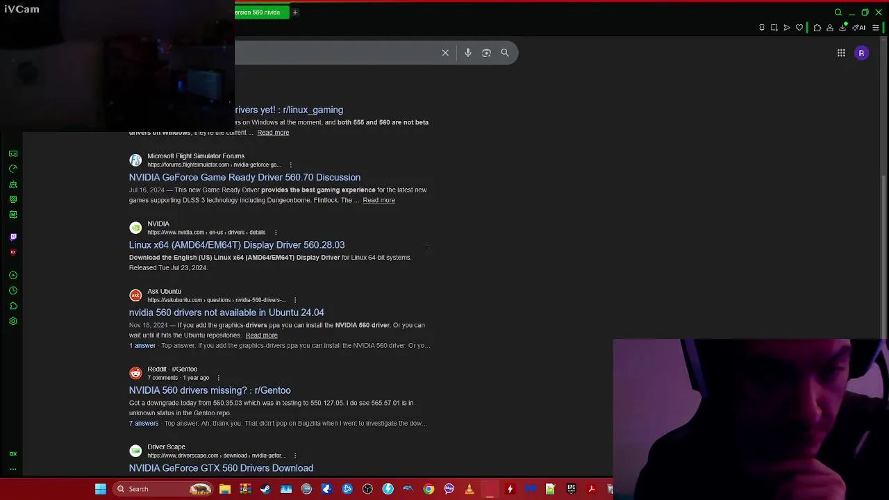This screenshot has height=500, width=889.
Task: Open the downloads icon in toolbar
Action: pos(843,28)
